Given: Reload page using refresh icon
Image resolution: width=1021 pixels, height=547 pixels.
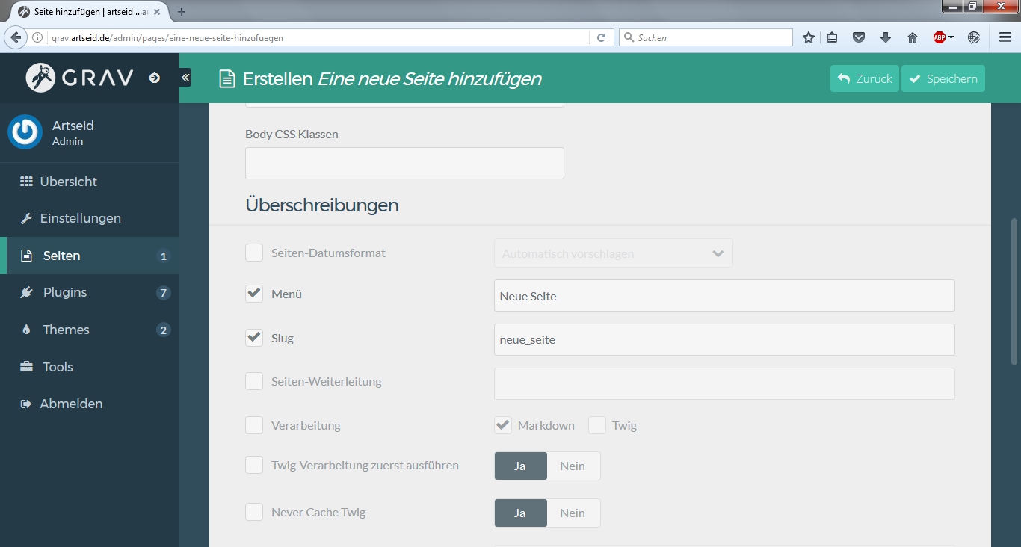Looking at the screenshot, I should coord(601,37).
